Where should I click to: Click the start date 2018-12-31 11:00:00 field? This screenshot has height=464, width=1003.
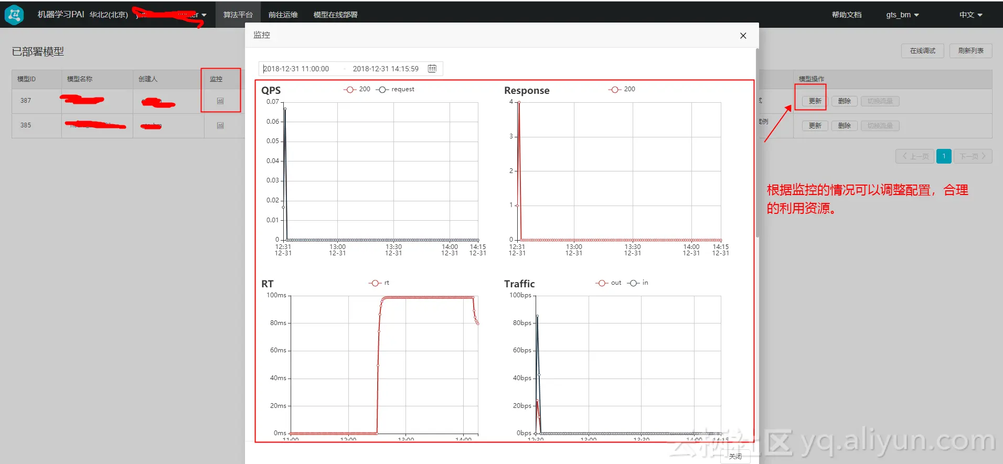pyautogui.click(x=296, y=69)
